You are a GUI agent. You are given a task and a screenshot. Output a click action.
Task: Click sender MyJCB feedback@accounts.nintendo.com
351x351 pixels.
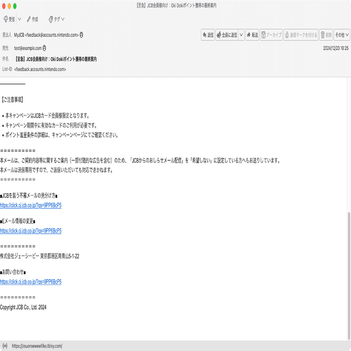click(46, 35)
